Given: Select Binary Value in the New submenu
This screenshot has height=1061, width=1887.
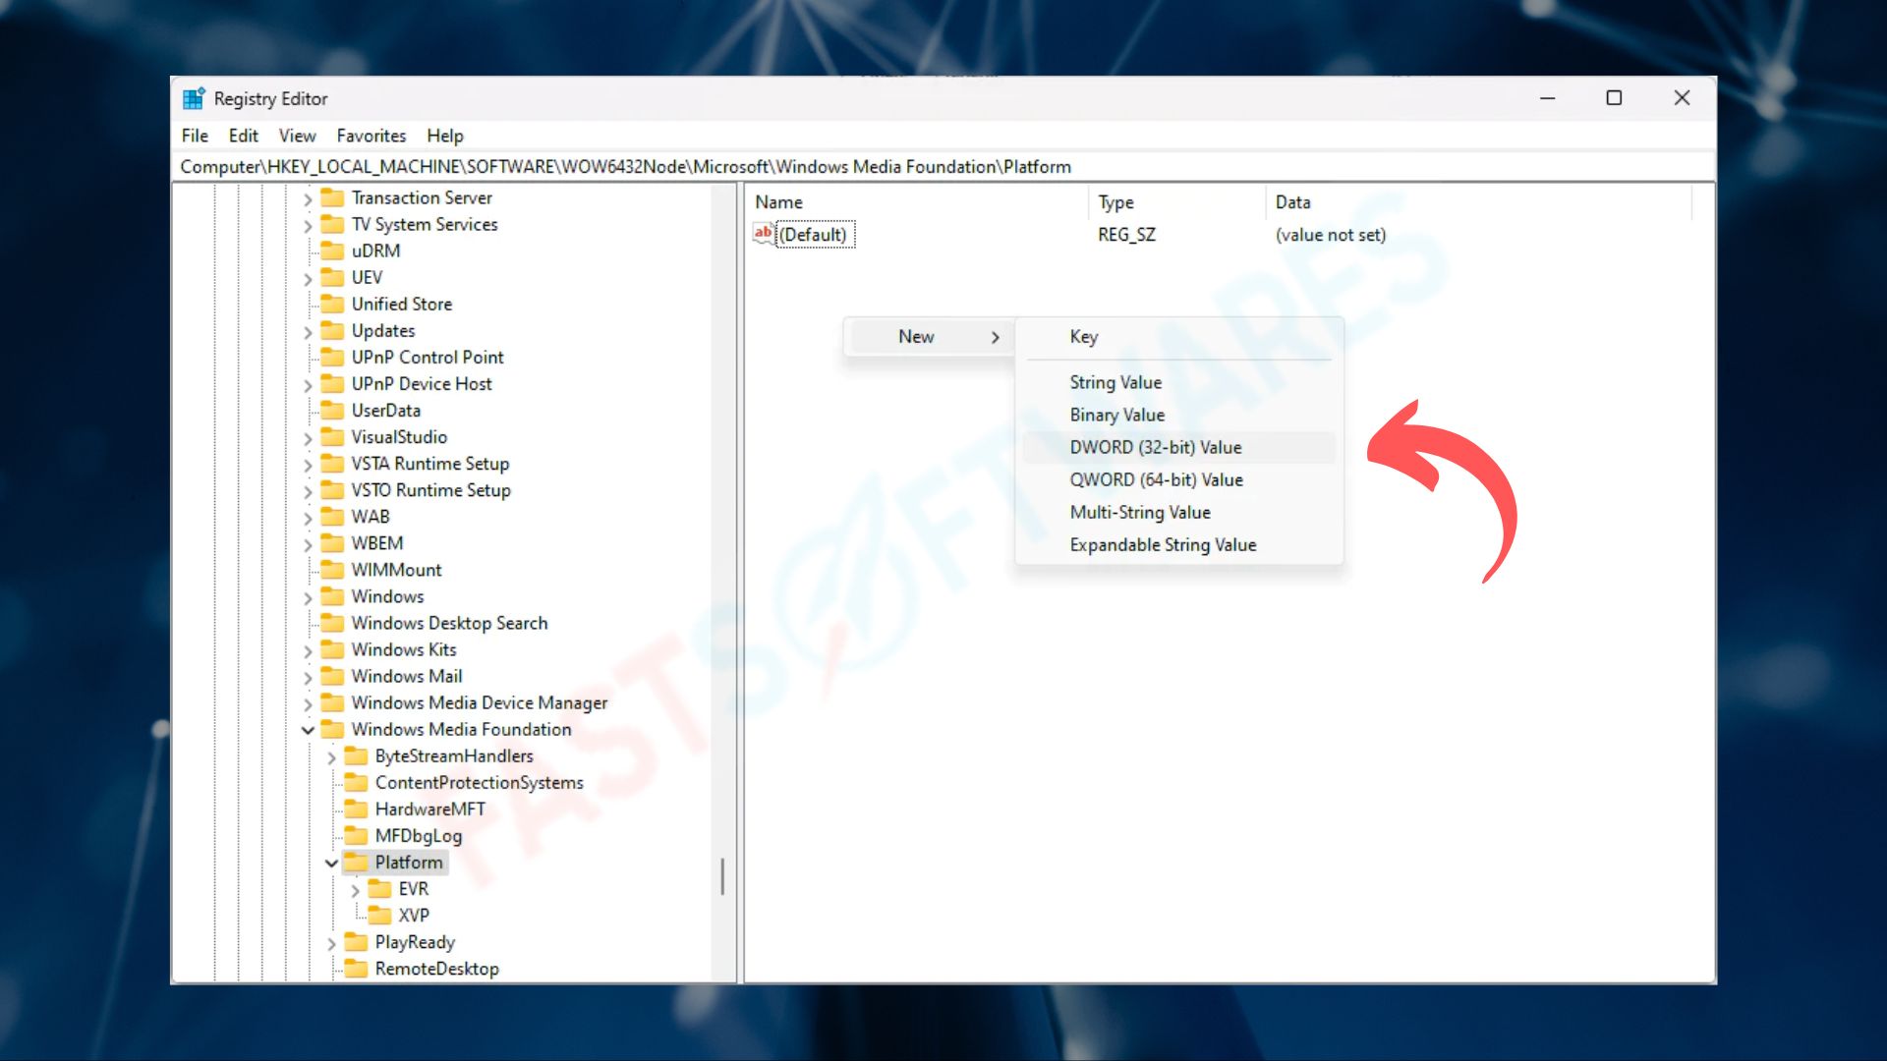Looking at the screenshot, I should (1178, 415).
